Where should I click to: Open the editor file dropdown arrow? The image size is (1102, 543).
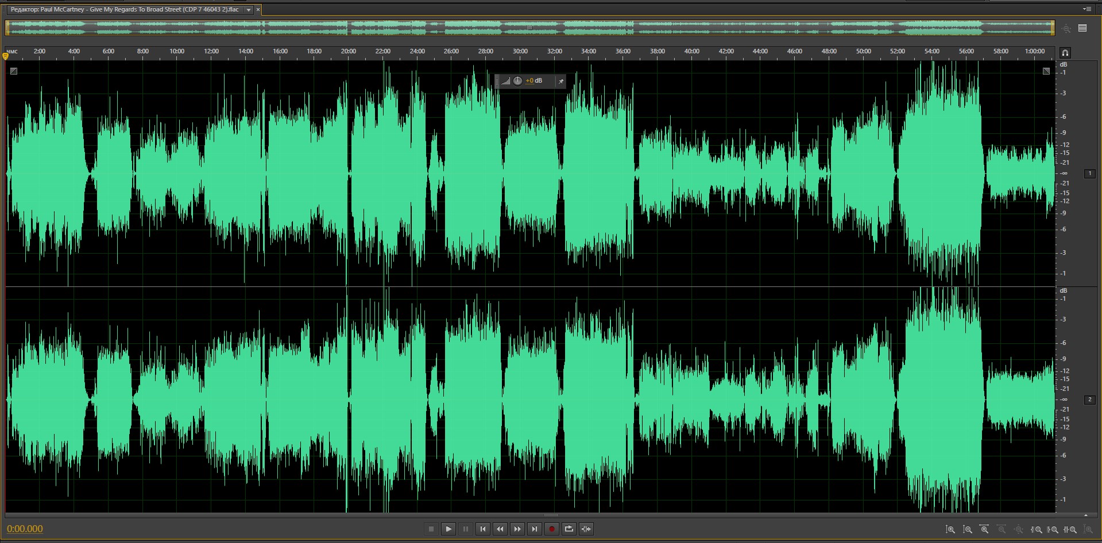pyautogui.click(x=249, y=10)
